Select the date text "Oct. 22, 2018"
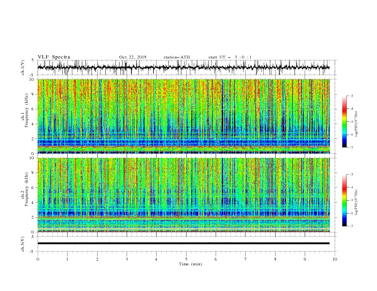Screen dimensions: 377x291 point(133,57)
